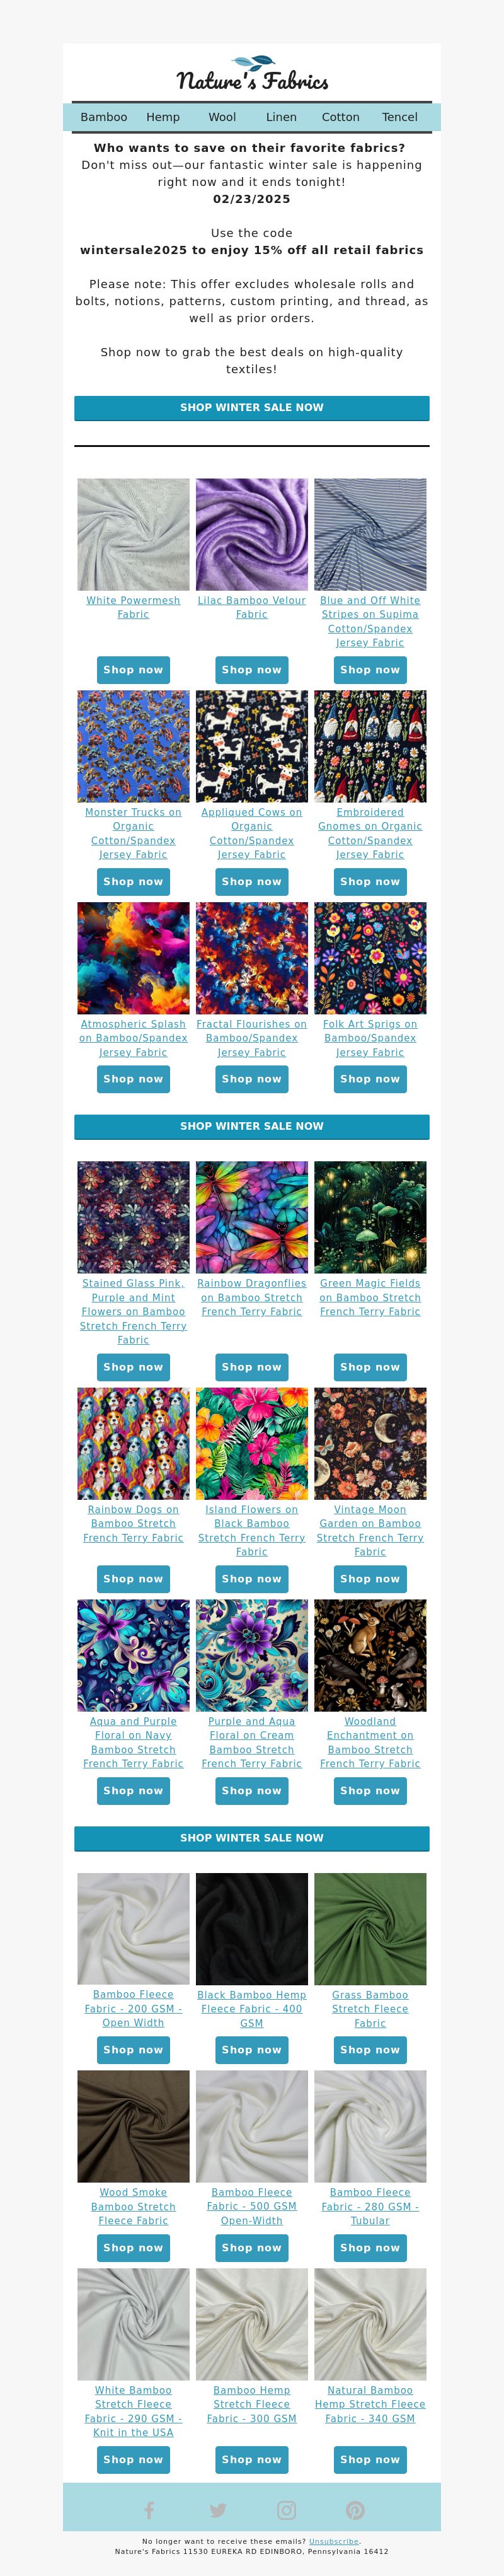This screenshot has height=2576, width=504.
Task: Open the Grass Bamboo Stretch Fleece image
Action: (370, 1929)
